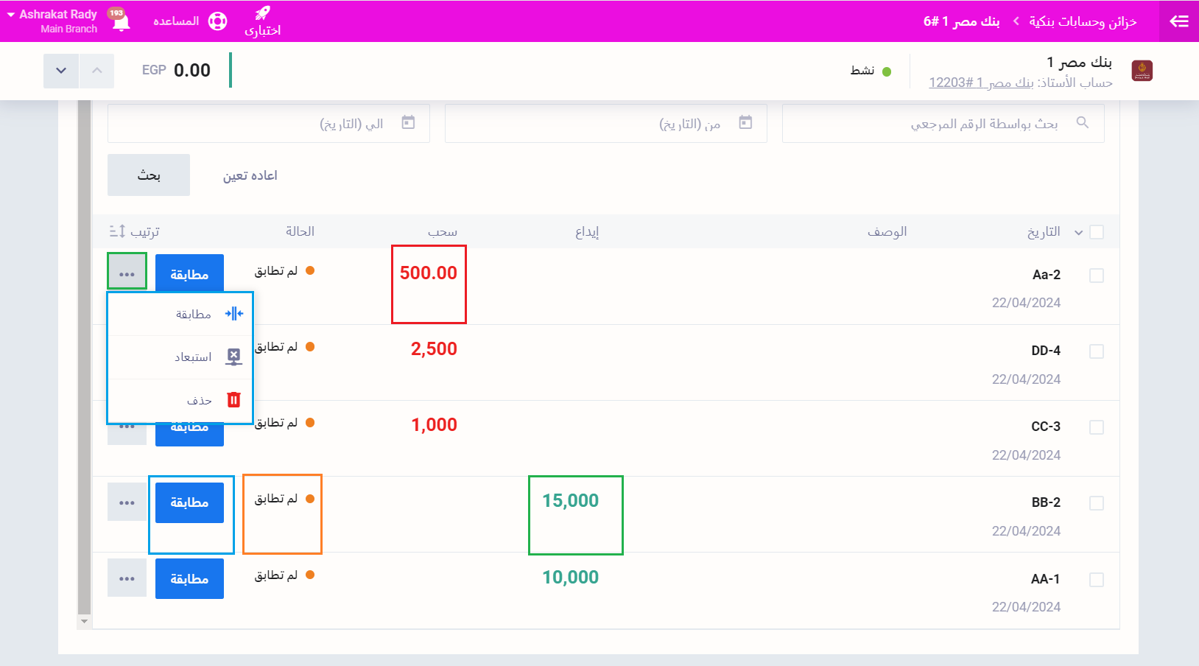Open three-dots actions for row AA-1
The image size is (1199, 666).
coord(127,579)
